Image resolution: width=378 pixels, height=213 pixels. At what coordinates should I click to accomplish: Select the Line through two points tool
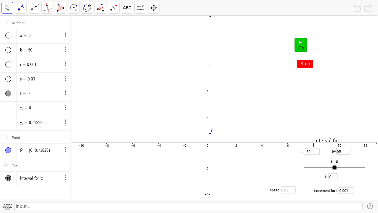[34, 8]
